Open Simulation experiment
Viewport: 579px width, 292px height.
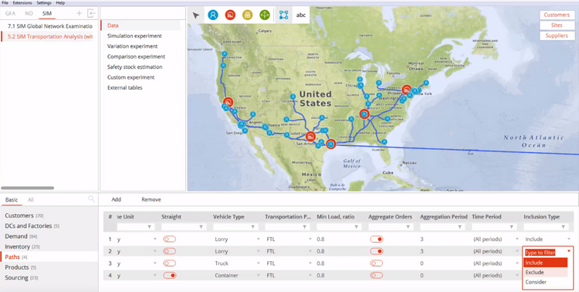pyautogui.click(x=134, y=36)
